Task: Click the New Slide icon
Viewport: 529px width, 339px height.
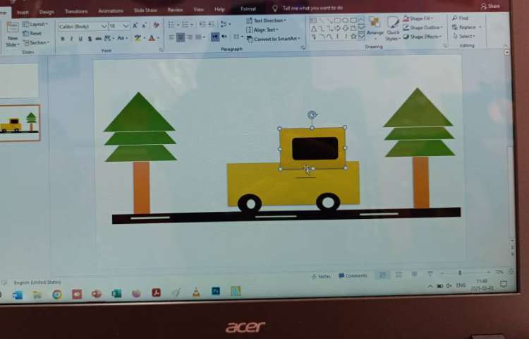Action: coord(13,33)
